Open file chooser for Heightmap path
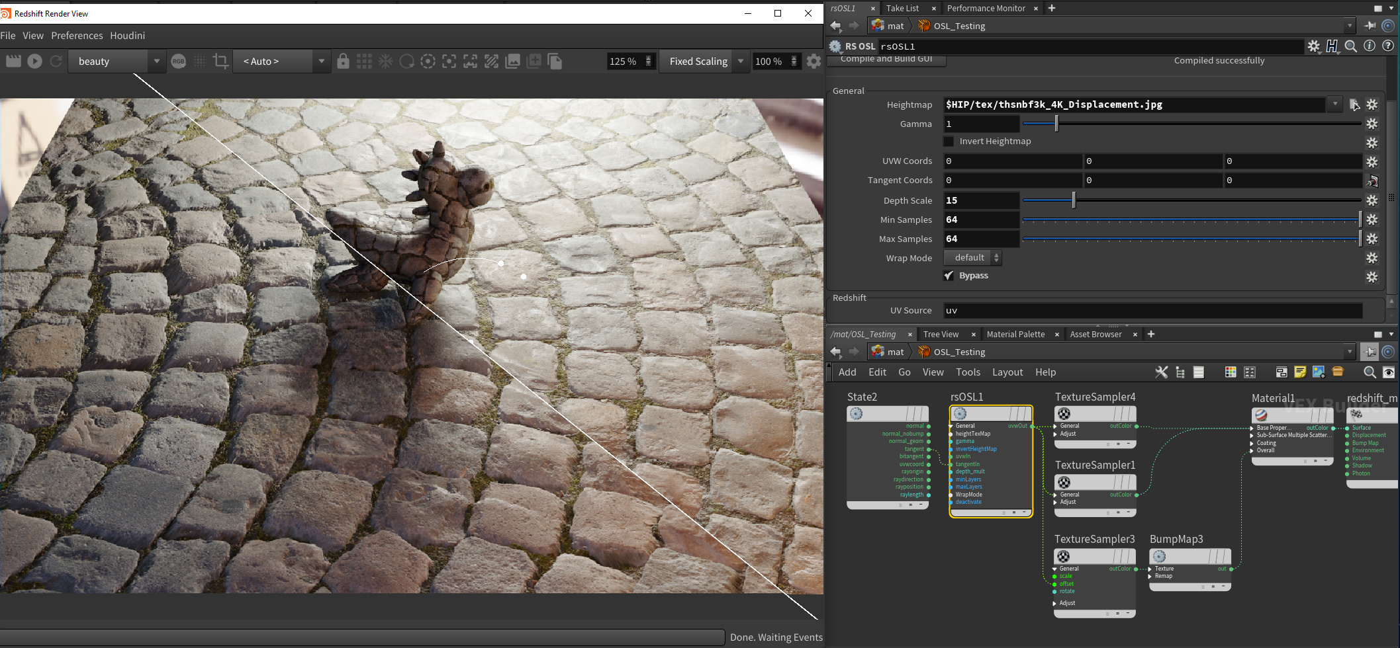This screenshot has width=1400, height=648. click(1354, 104)
